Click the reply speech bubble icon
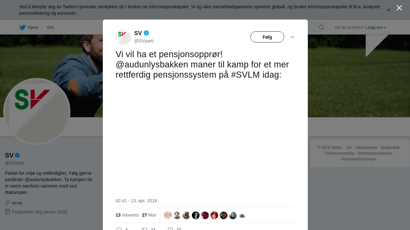Screen dimensions: 410x230 point(119,229)
